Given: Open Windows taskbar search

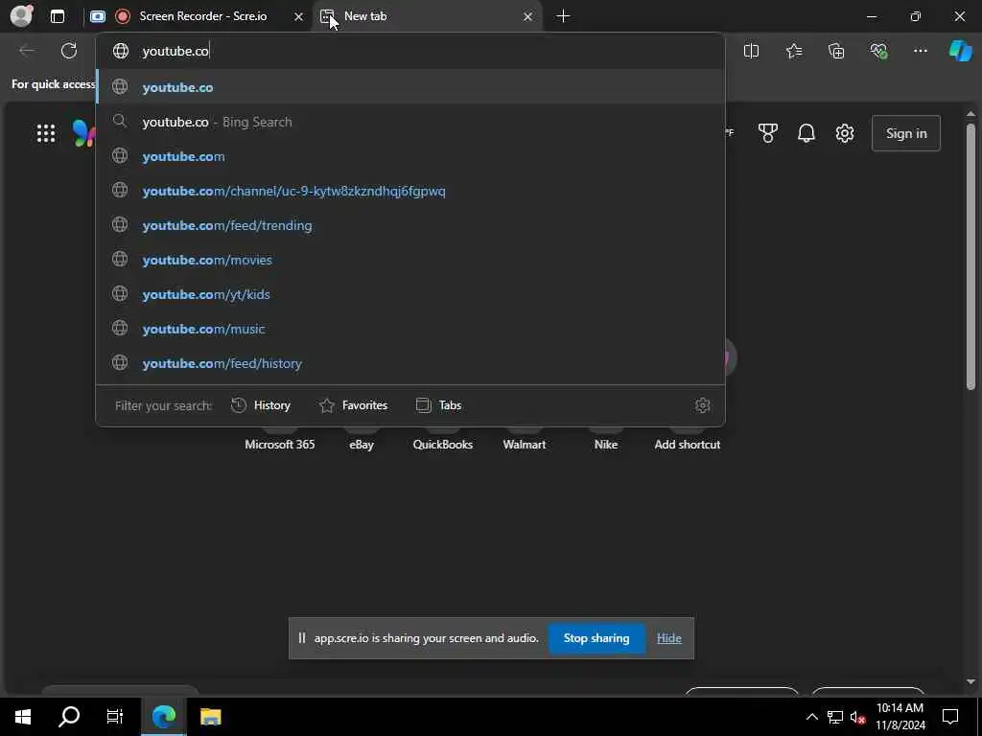Looking at the screenshot, I should click(x=69, y=717).
